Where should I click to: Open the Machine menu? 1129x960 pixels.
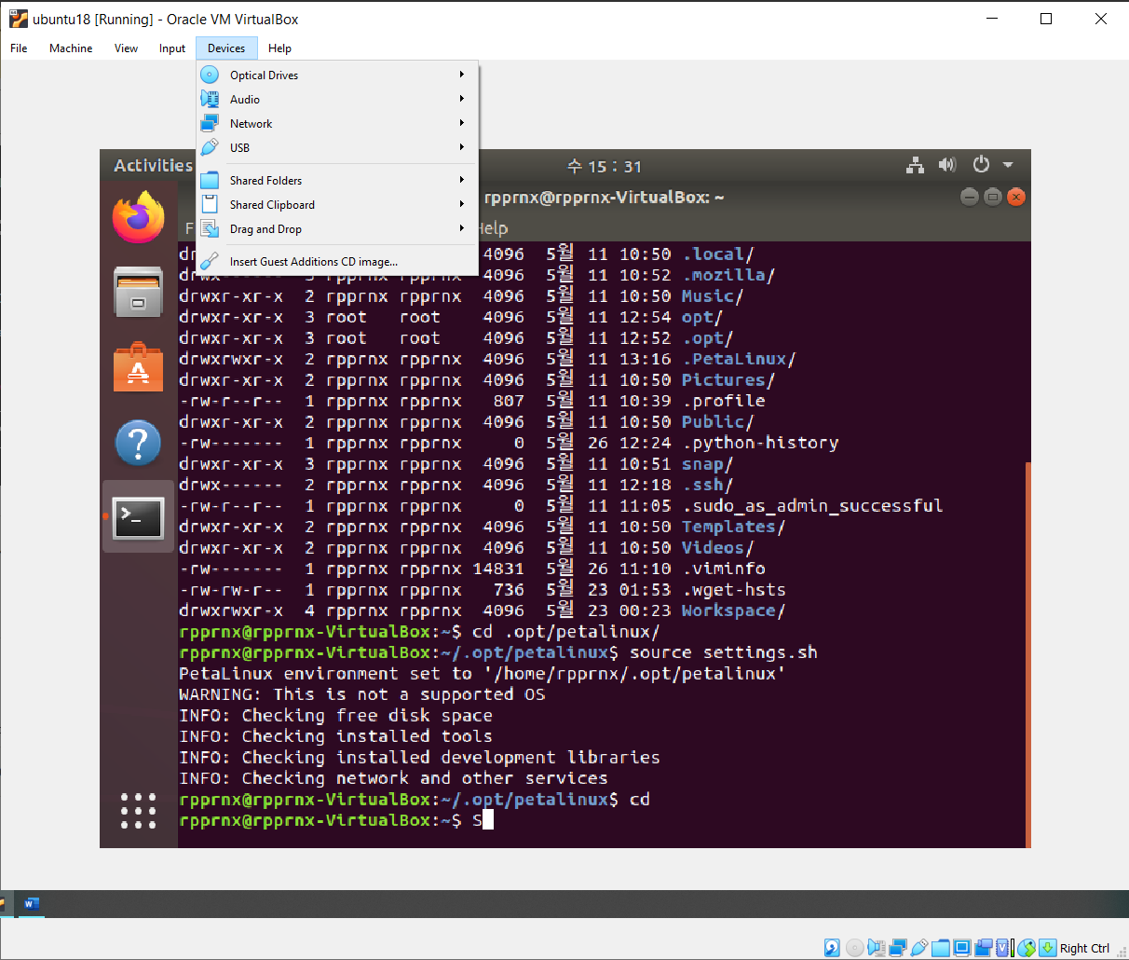coord(71,48)
